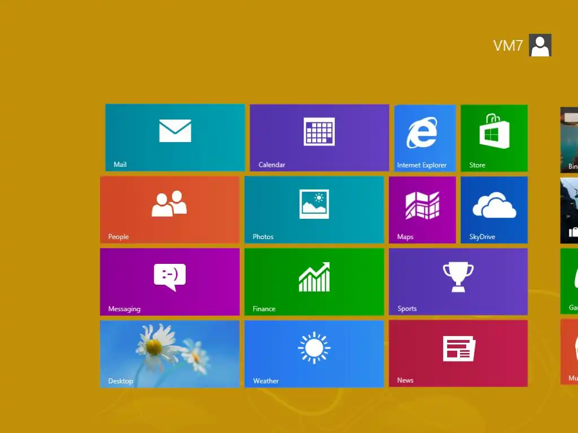This screenshot has width=578, height=433.
Task: Open the News tile
Action: (x=458, y=354)
